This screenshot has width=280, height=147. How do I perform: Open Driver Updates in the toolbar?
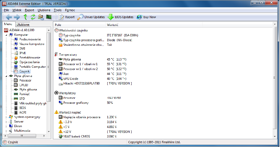pos(91,17)
